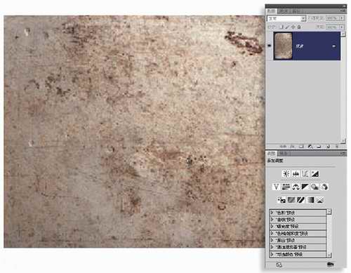Add a Gradient Map adjustment
Viewport: 351px width, 273px height.
point(310,200)
